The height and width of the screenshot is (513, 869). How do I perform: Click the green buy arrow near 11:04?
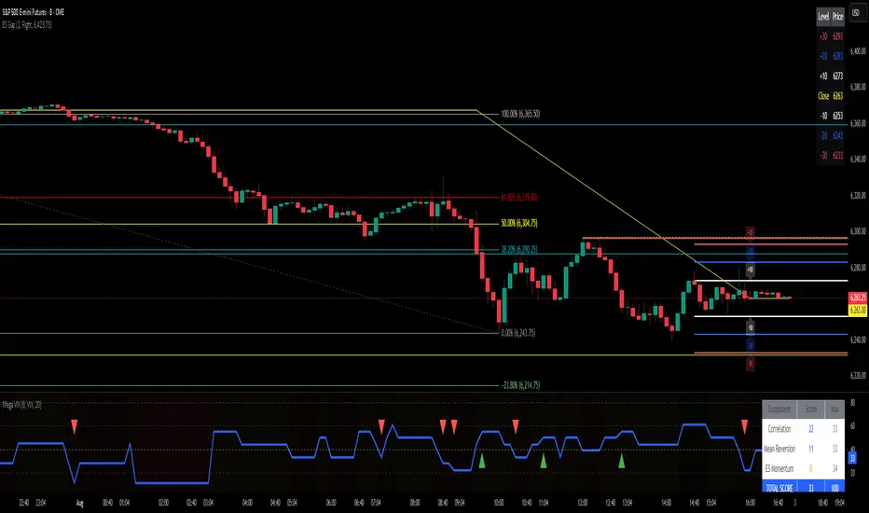[x=543, y=461]
